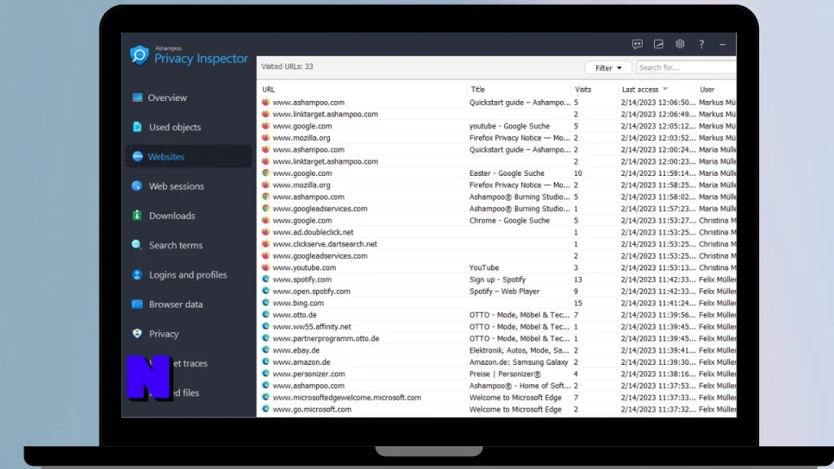834x469 pixels.
Task: Click the Search for input field
Action: tap(686, 68)
